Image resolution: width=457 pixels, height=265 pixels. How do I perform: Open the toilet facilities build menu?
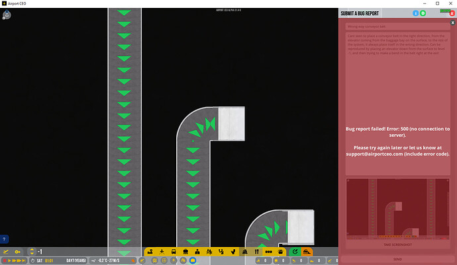click(x=233, y=252)
